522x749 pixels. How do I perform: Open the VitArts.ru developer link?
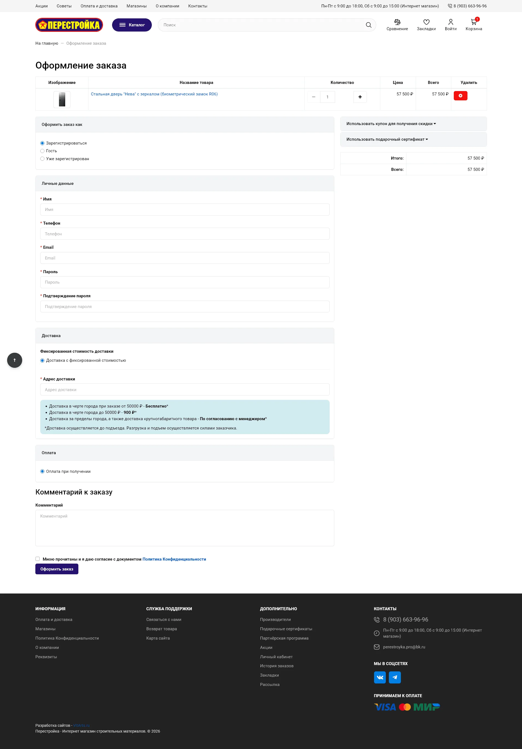81,725
